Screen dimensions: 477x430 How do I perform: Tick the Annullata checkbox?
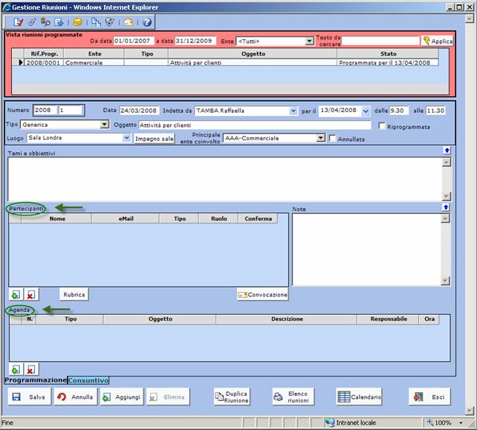coord(332,138)
